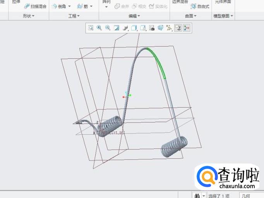This screenshot has height=198, width=264.
Task: Toggle the annotation display icon
Action: pyautogui.click(x=178, y=28)
